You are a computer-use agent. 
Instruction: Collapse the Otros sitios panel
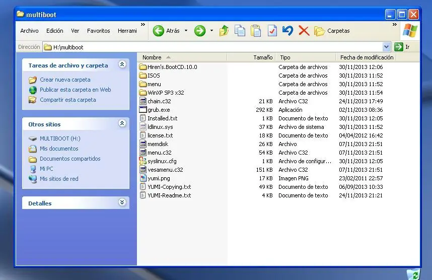tap(122, 123)
